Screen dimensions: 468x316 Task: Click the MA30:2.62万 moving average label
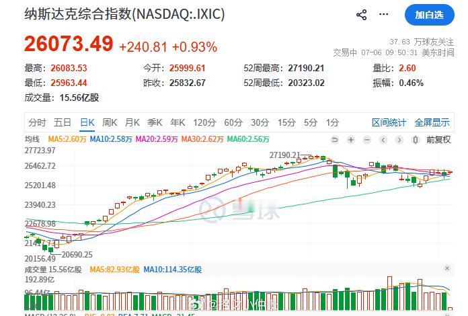point(202,139)
